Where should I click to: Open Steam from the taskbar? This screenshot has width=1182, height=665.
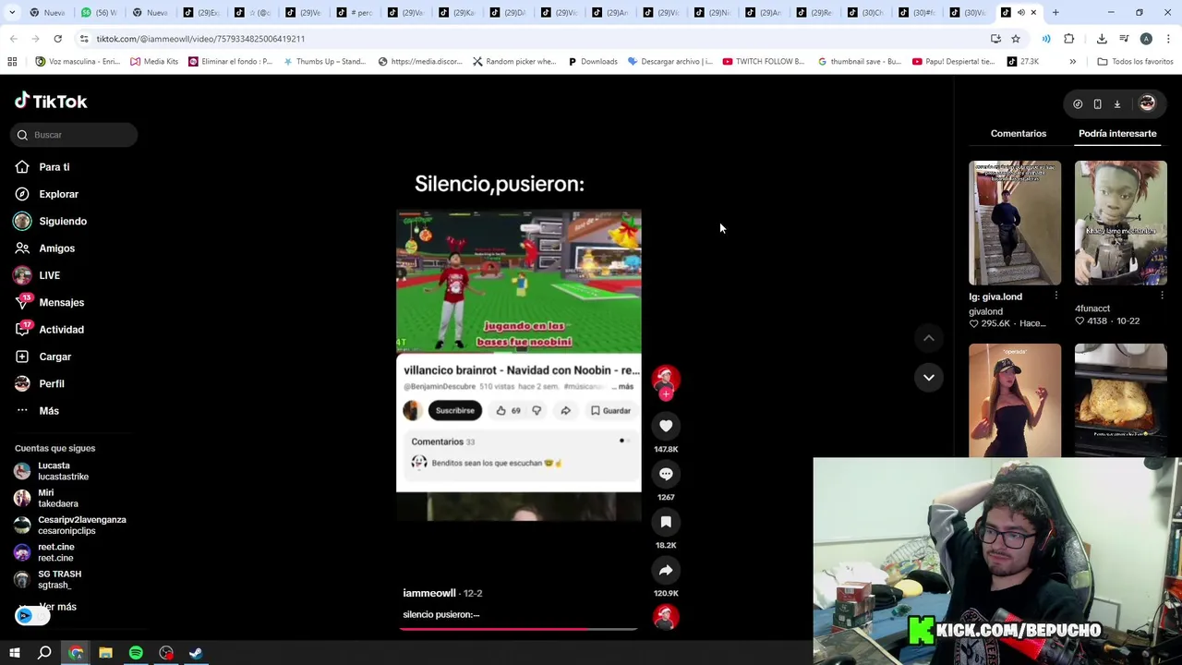point(196,653)
